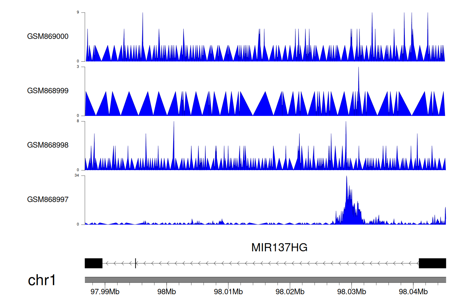
Task: Click the y-axis maximum value 9 on the top track
Action: coord(78,12)
